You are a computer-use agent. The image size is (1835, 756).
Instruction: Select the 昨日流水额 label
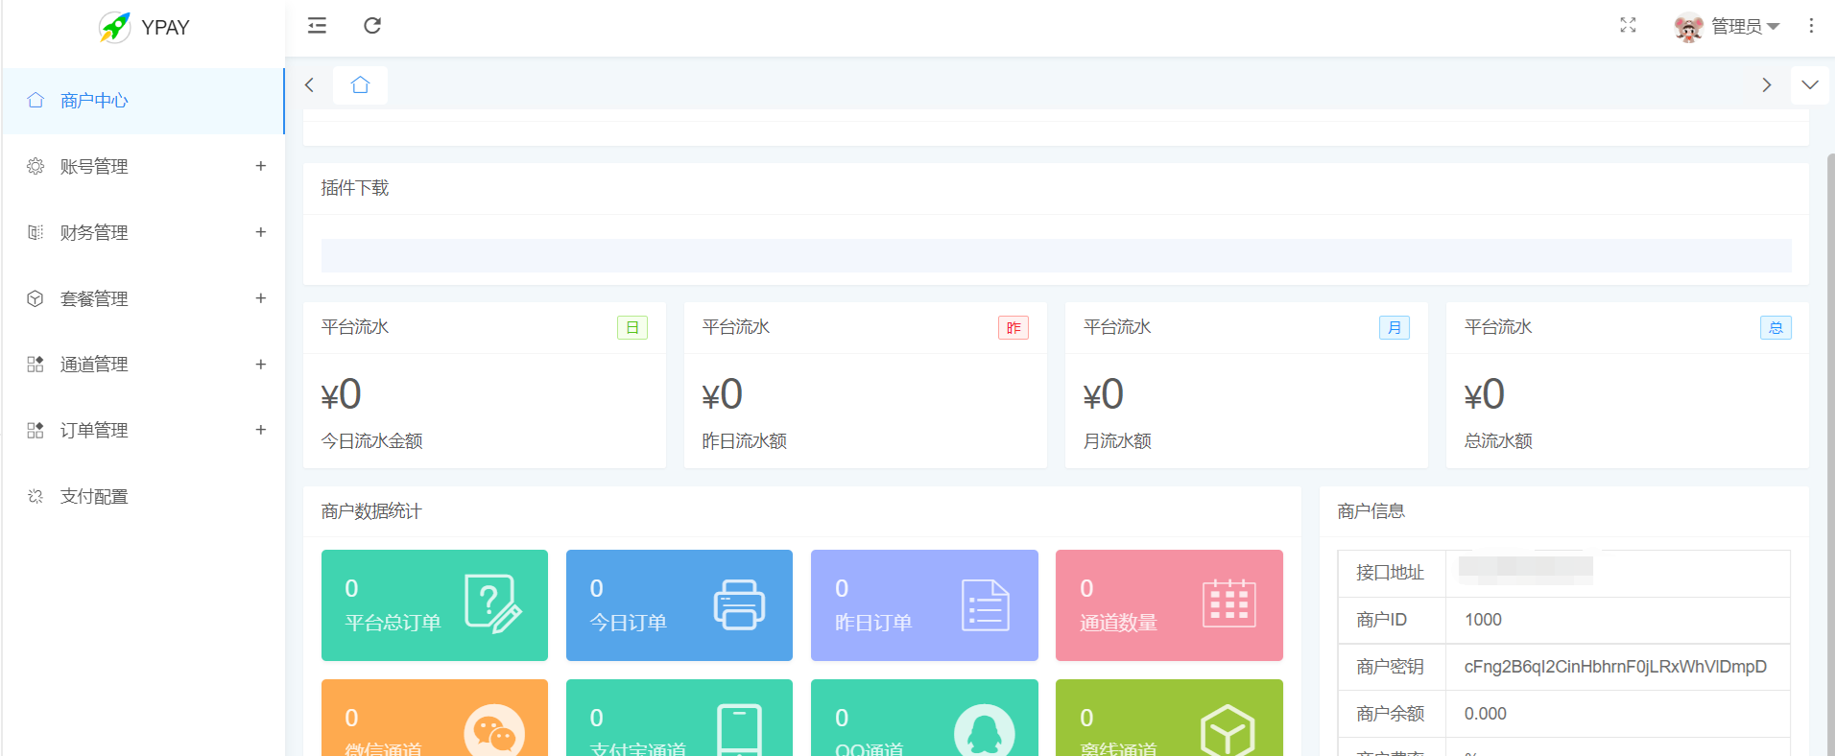(745, 441)
